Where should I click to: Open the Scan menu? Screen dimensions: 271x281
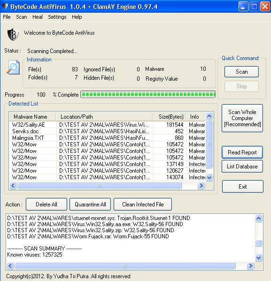point(22,17)
